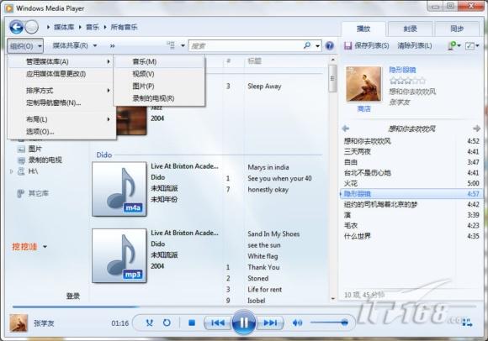Click the 保存列表(S) button
The image size is (488, 341).
367,46
